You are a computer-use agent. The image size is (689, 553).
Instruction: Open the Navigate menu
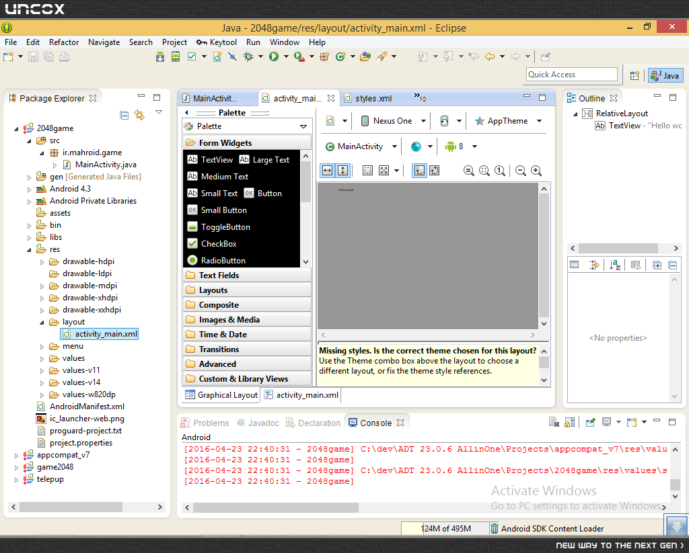click(104, 42)
